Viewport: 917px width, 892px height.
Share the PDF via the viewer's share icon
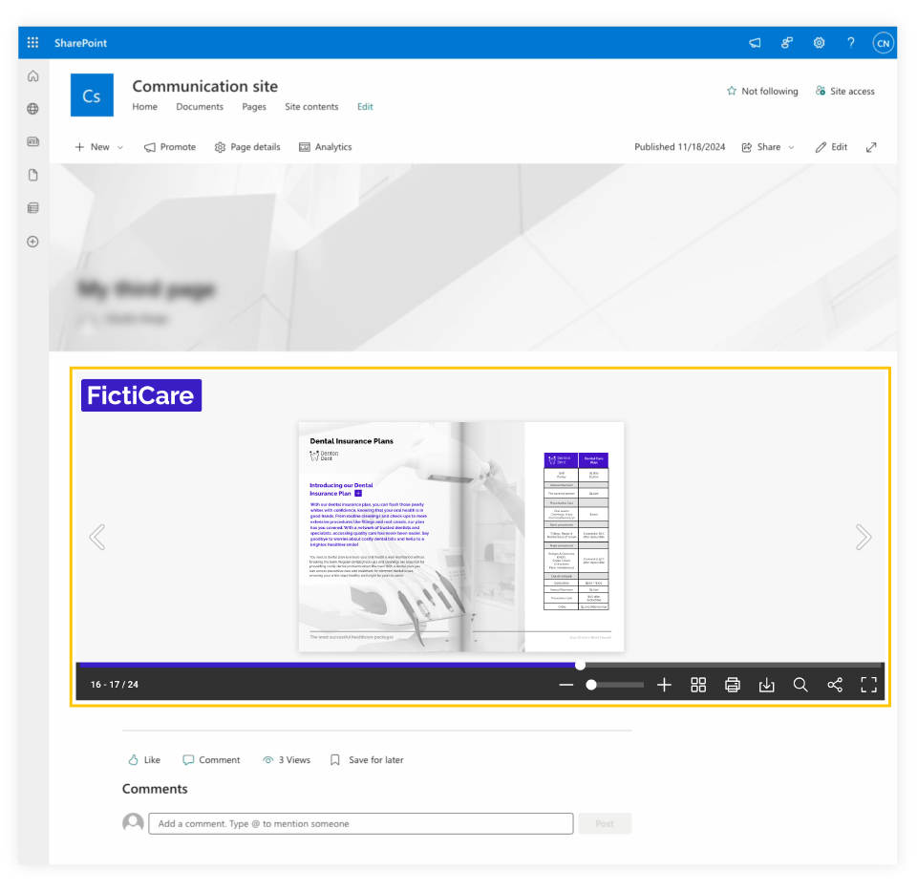835,685
